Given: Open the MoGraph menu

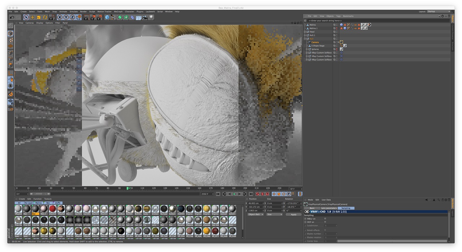Looking at the screenshot, I should pyautogui.click(x=118, y=12).
